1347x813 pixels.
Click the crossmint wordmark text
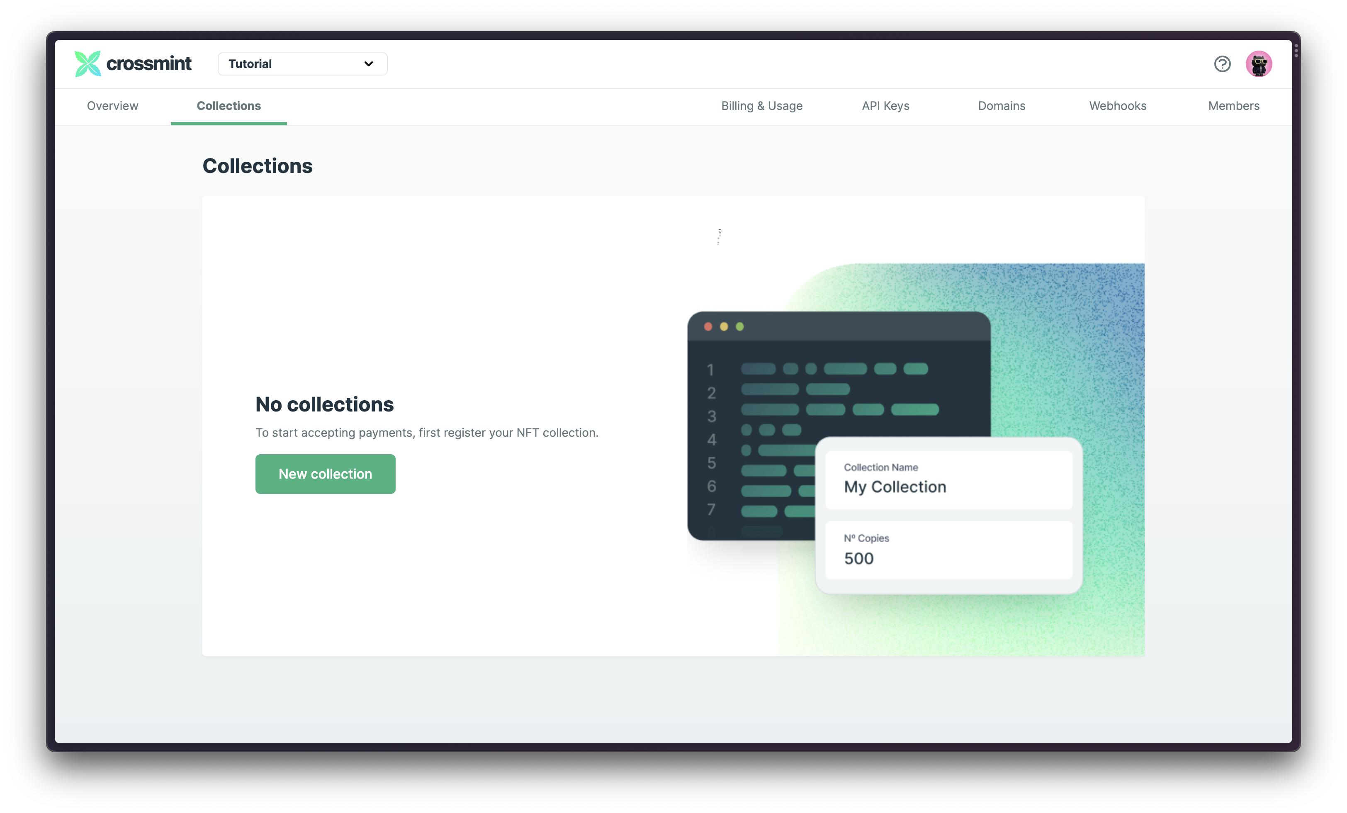(149, 63)
